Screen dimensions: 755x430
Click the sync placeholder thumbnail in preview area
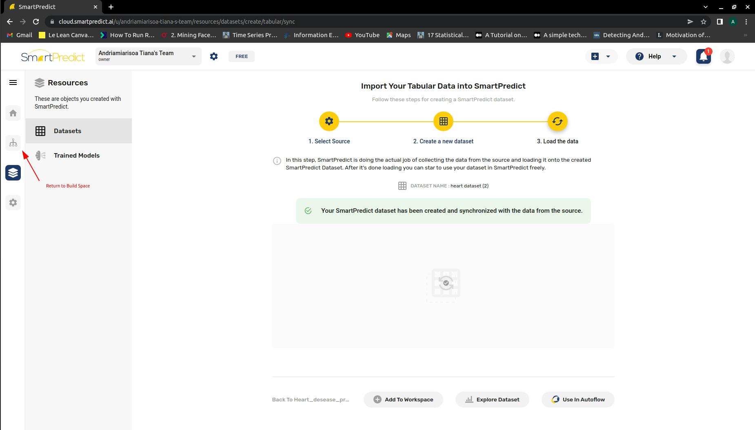coord(444,285)
